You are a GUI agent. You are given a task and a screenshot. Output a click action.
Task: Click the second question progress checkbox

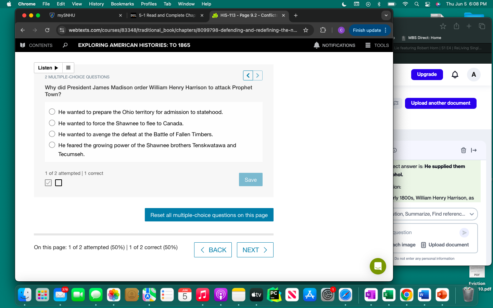(x=59, y=183)
